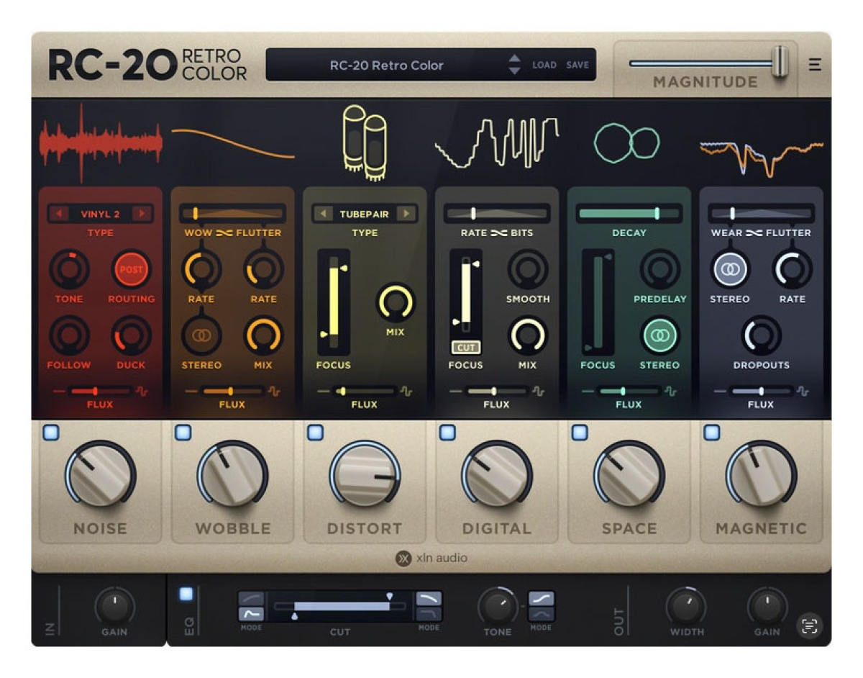Viewport: 863px width, 678px height.
Task: Click the SAVE preset button
Action: click(x=577, y=65)
